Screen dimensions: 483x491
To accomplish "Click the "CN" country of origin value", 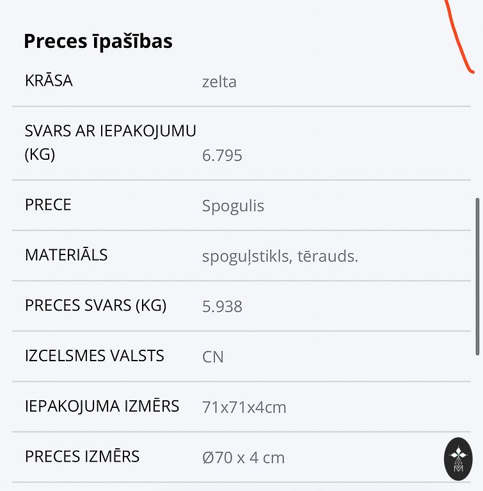I will 213,357.
